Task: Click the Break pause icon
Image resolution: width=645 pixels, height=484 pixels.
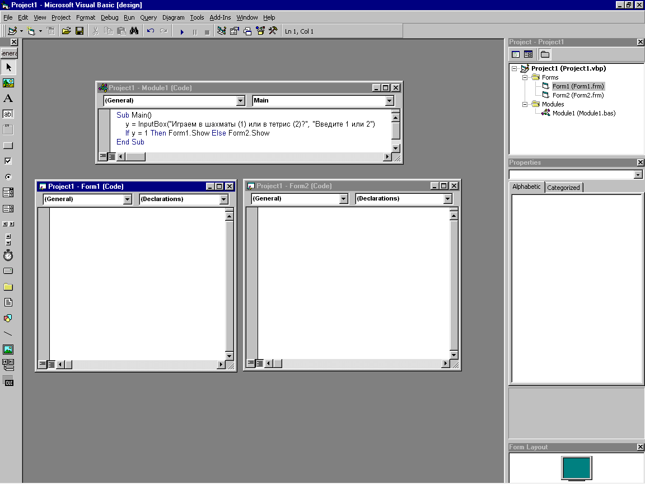Action: (x=195, y=32)
